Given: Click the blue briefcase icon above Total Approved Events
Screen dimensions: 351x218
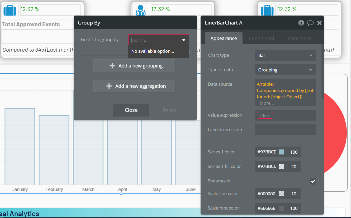Looking at the screenshot, I should (10, 10).
